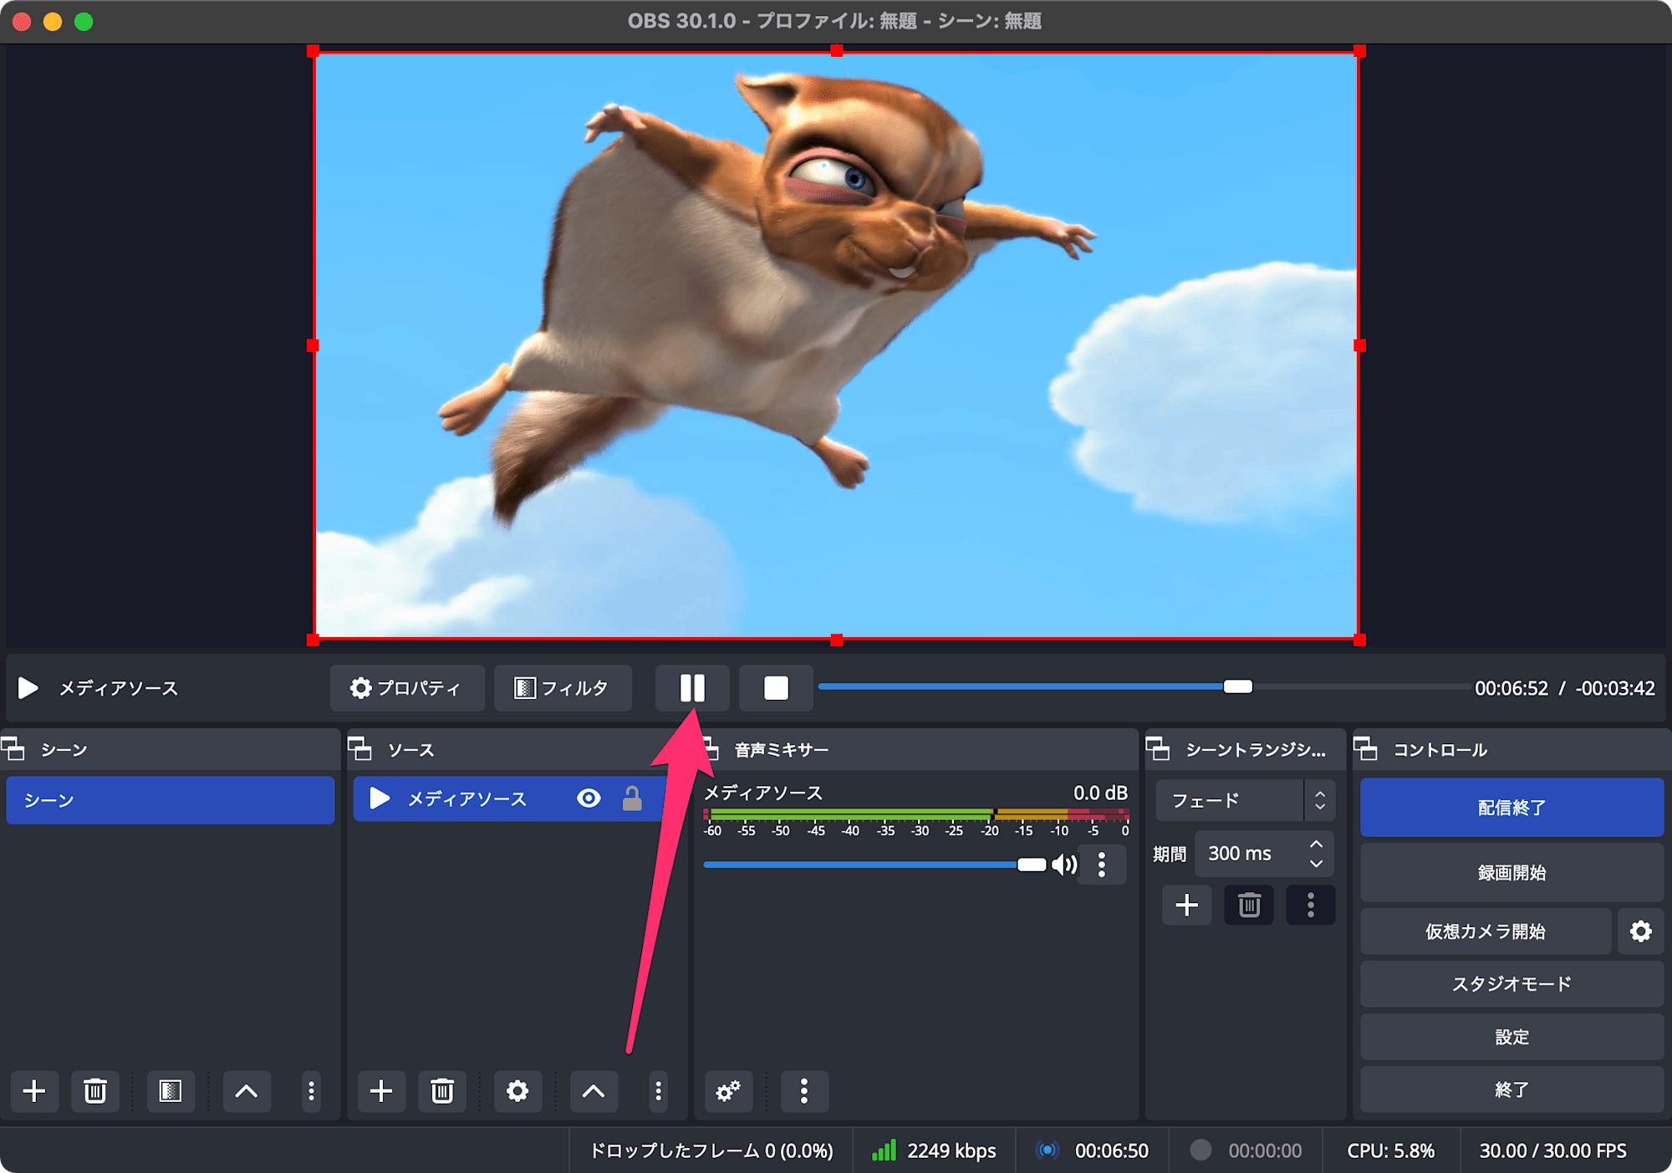Click the 30.00 / 30.00 FPS status
Viewport: 1672px width, 1173px height.
(1552, 1151)
